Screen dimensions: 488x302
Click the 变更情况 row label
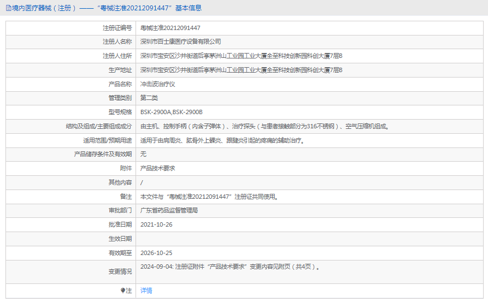(120, 272)
